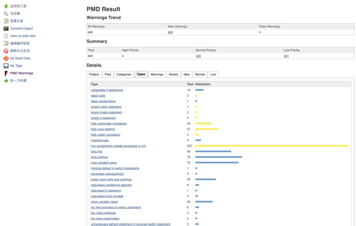The image size is (356, 226).
Task: Switch to the Warnings tab
Action: click(157, 74)
